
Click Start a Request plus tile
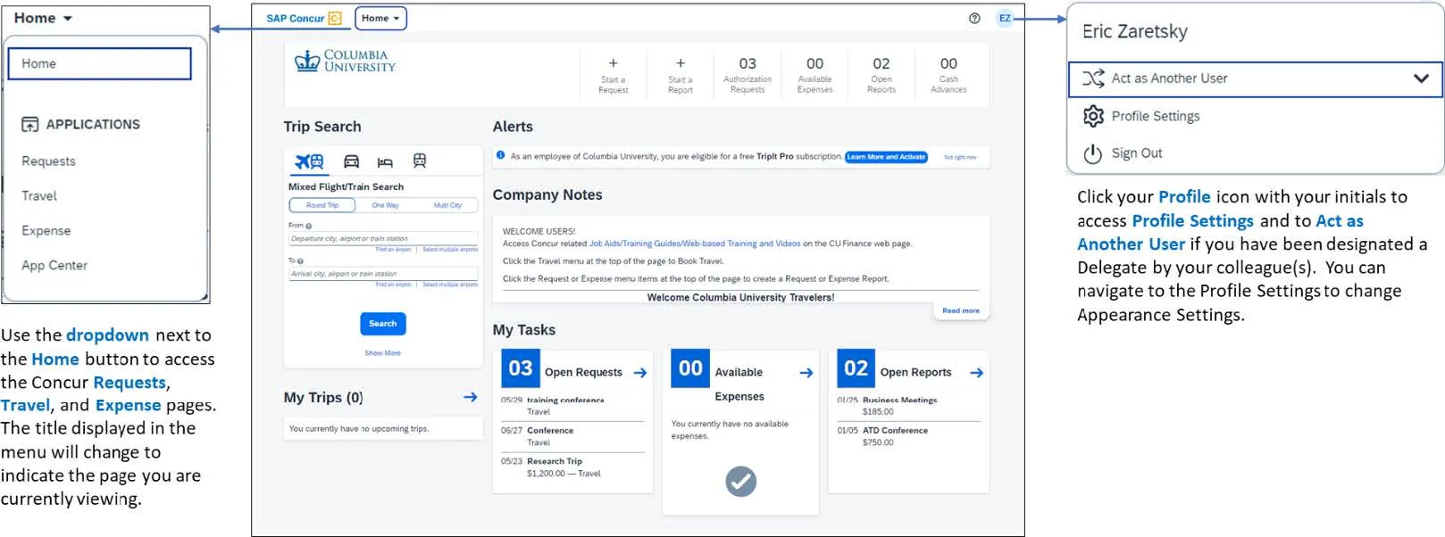click(614, 75)
